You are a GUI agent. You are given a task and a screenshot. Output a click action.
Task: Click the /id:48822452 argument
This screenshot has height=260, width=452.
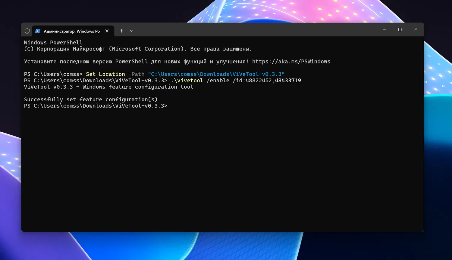pyautogui.click(x=252, y=81)
